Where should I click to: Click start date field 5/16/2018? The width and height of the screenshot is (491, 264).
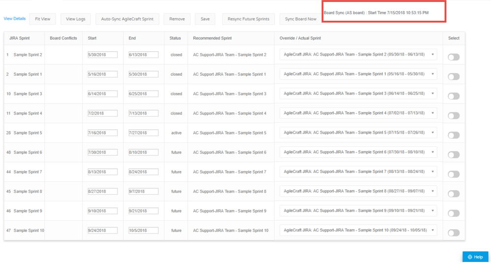coord(103,74)
